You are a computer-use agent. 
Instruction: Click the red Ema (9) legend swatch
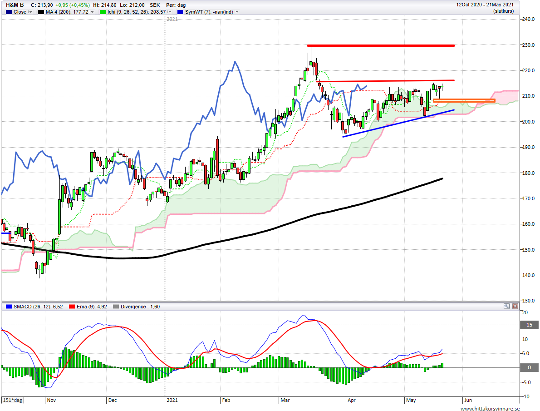click(x=72, y=307)
